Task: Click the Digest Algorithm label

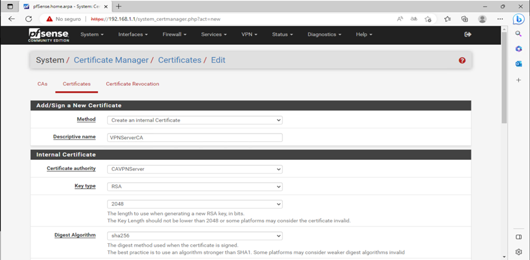Action: coord(75,235)
